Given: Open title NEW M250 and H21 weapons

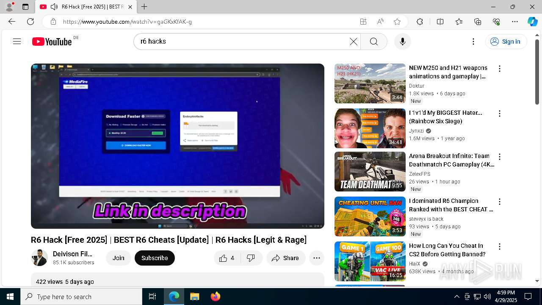Looking at the screenshot, I should (x=448, y=72).
